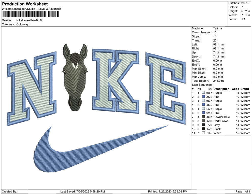Pick the Powder Blue color swatch
Screen dimensions: 252x194
coord(203,117)
